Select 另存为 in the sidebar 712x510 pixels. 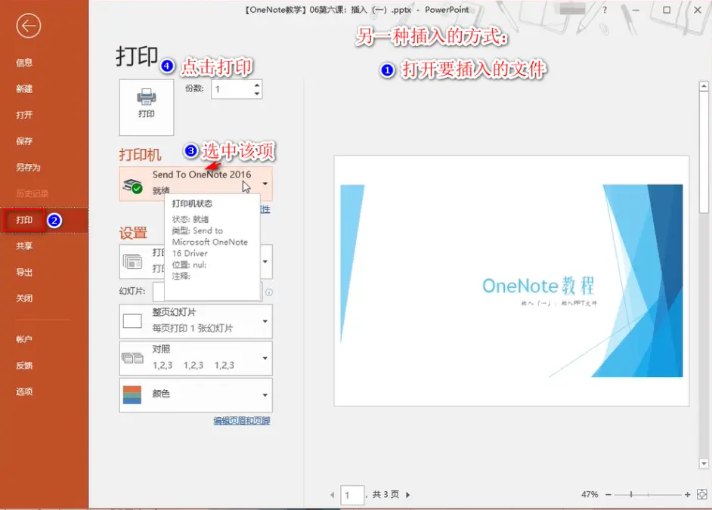click(x=28, y=168)
